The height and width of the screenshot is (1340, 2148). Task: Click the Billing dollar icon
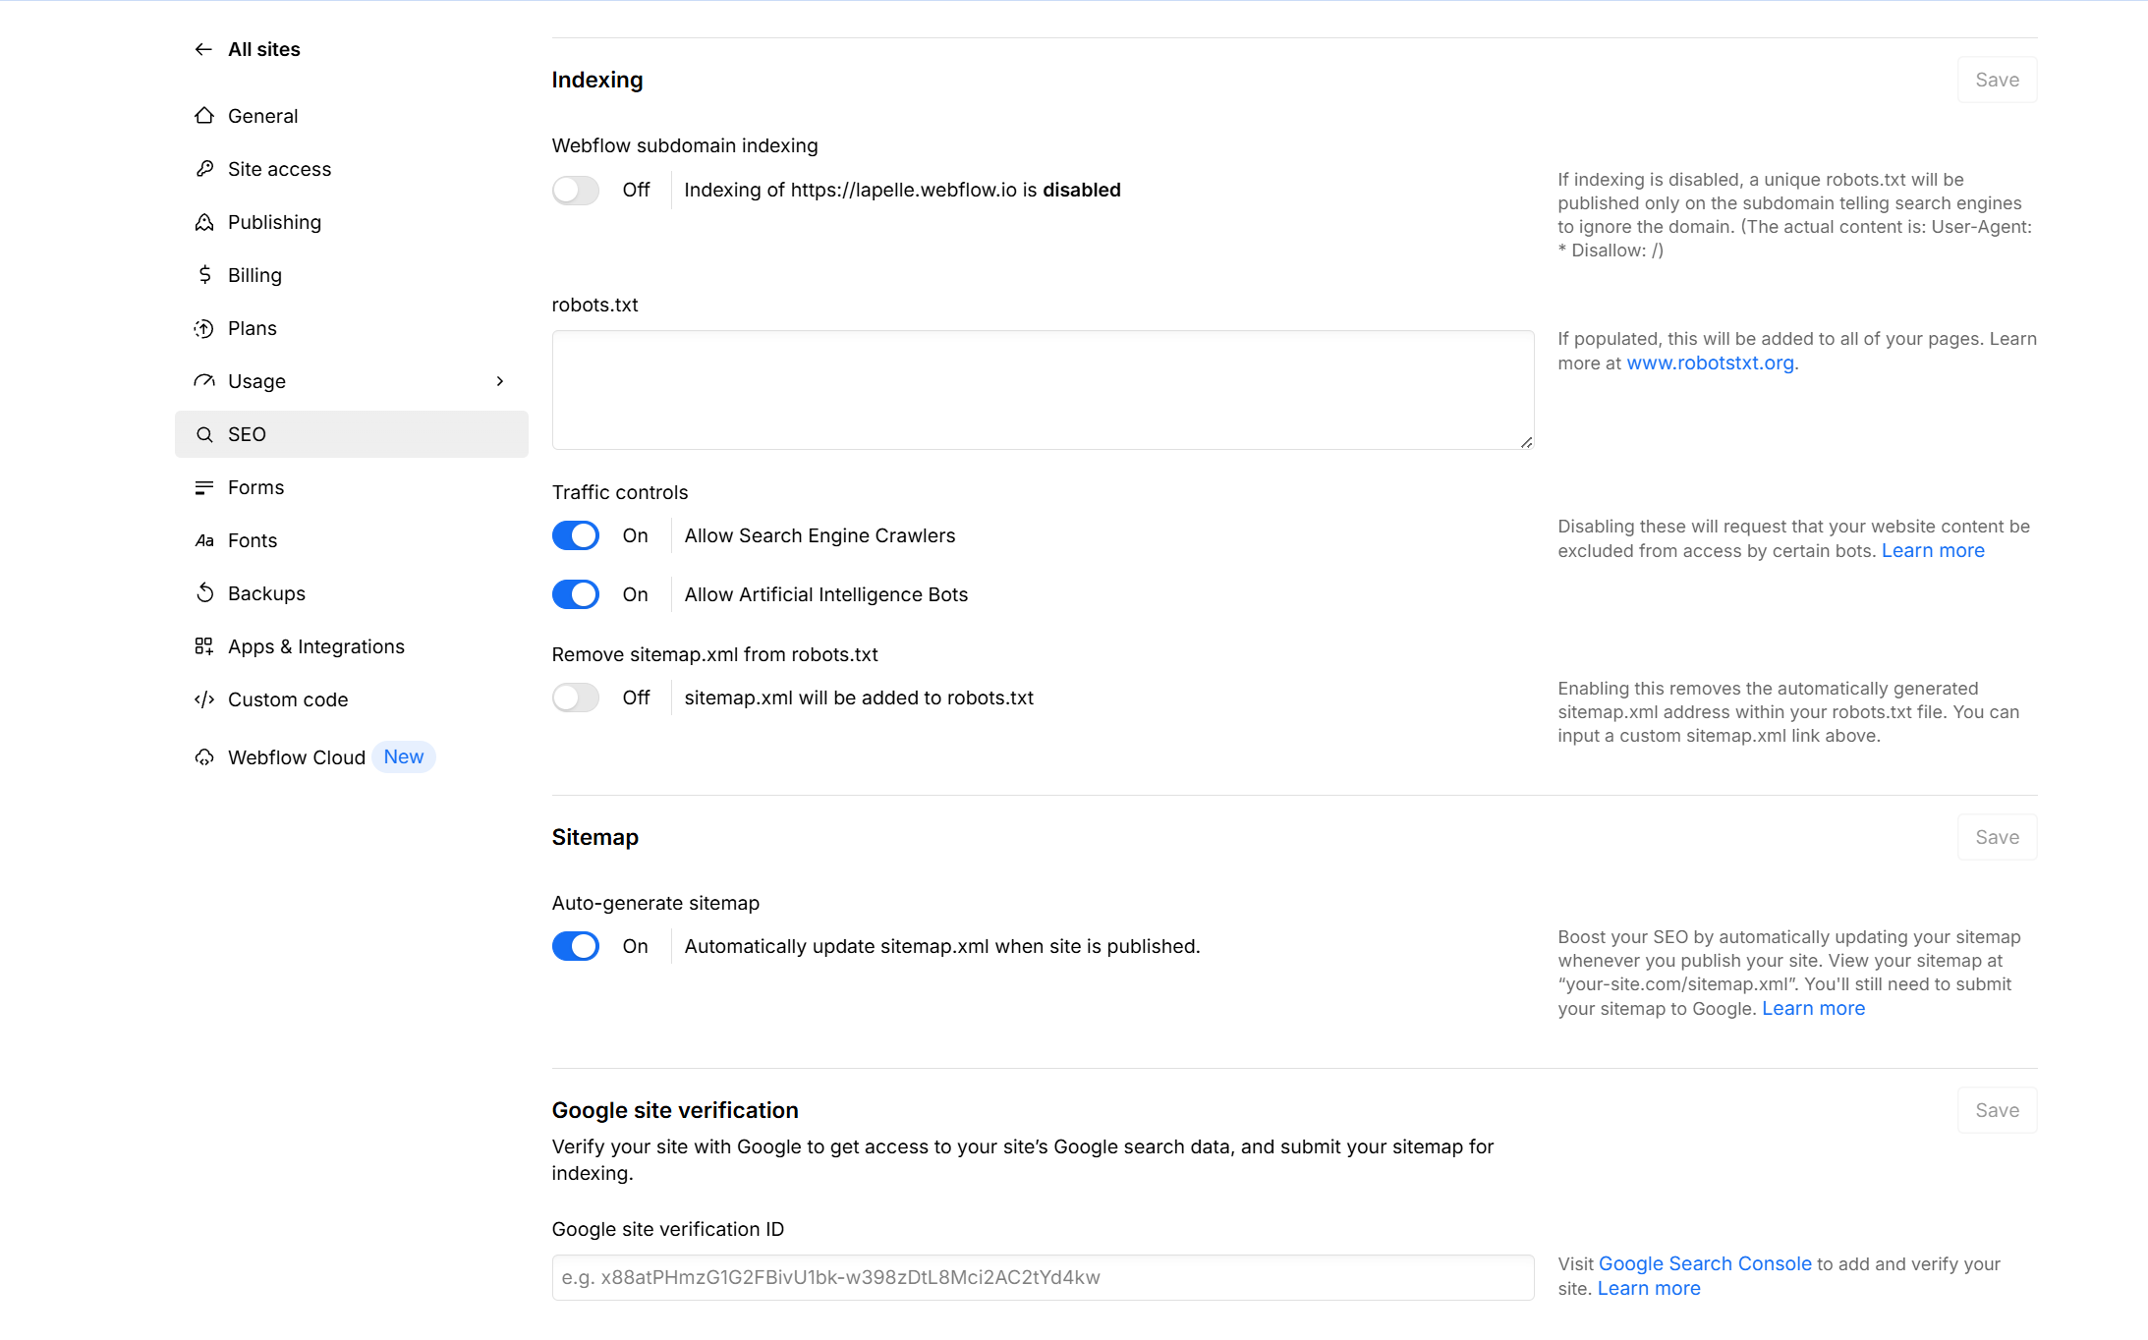tap(204, 275)
